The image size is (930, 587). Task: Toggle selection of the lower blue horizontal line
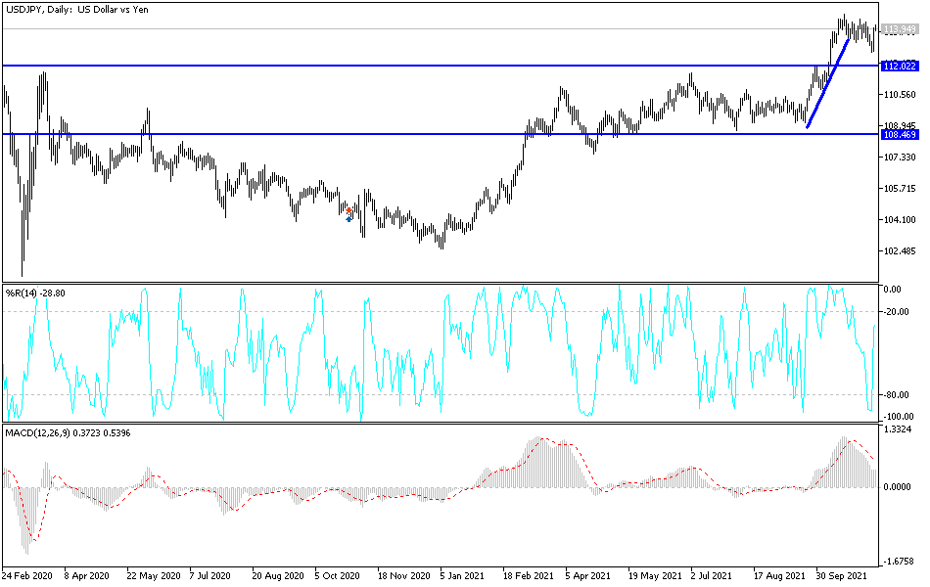[392, 132]
